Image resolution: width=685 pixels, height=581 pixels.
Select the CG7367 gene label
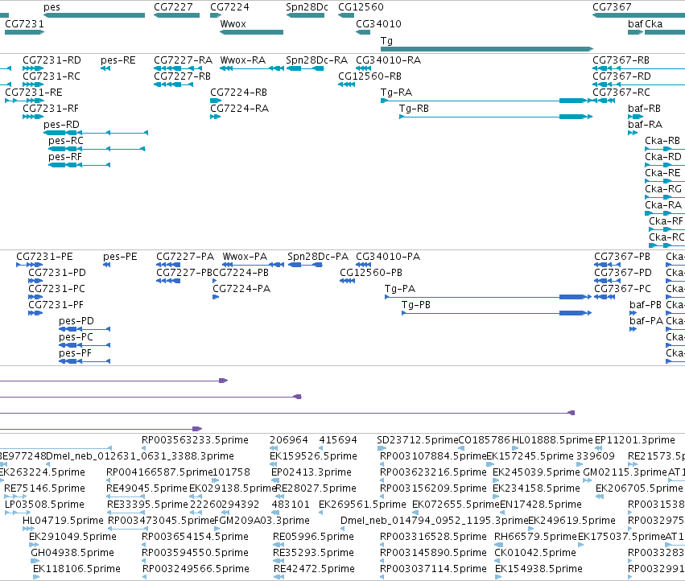pyautogui.click(x=612, y=7)
